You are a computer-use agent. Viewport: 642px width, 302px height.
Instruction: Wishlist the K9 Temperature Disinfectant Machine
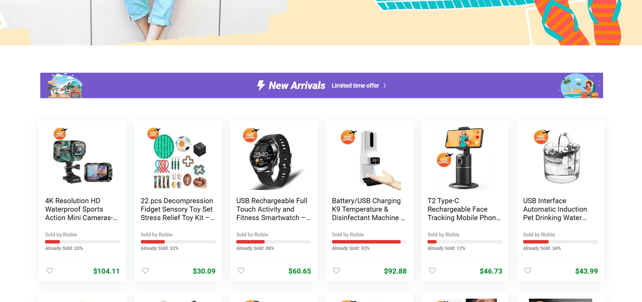point(337,271)
